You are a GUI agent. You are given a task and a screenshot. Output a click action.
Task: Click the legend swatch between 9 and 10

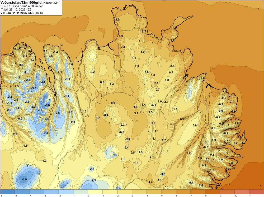tap(227, 192)
